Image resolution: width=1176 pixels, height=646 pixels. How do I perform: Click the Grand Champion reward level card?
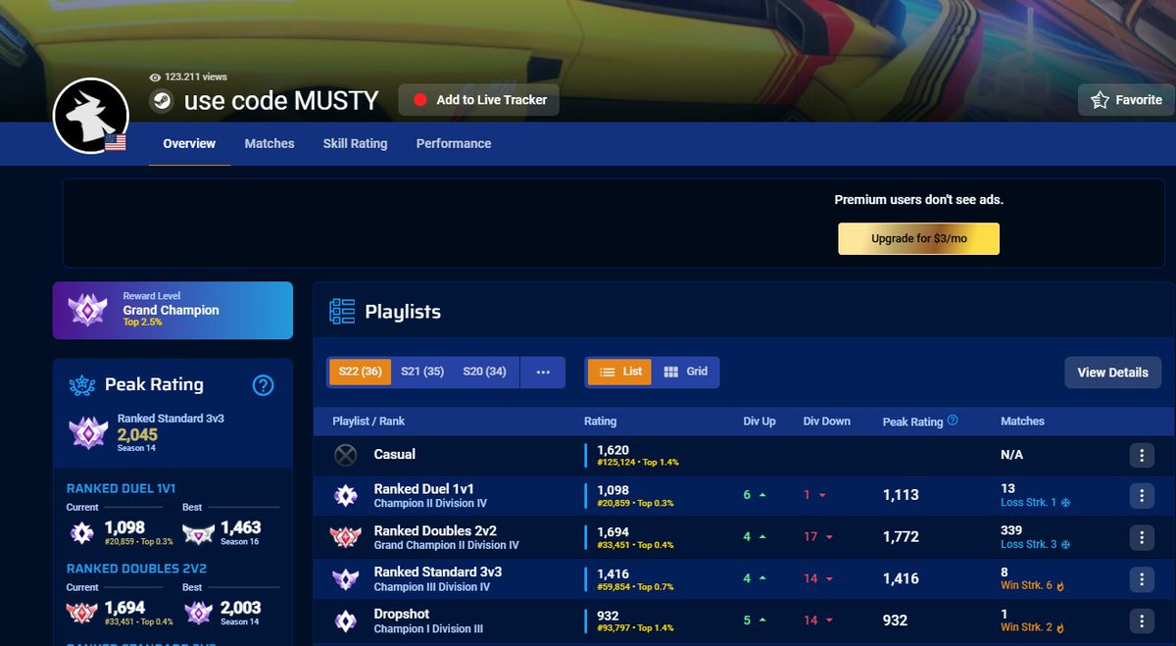coord(172,310)
